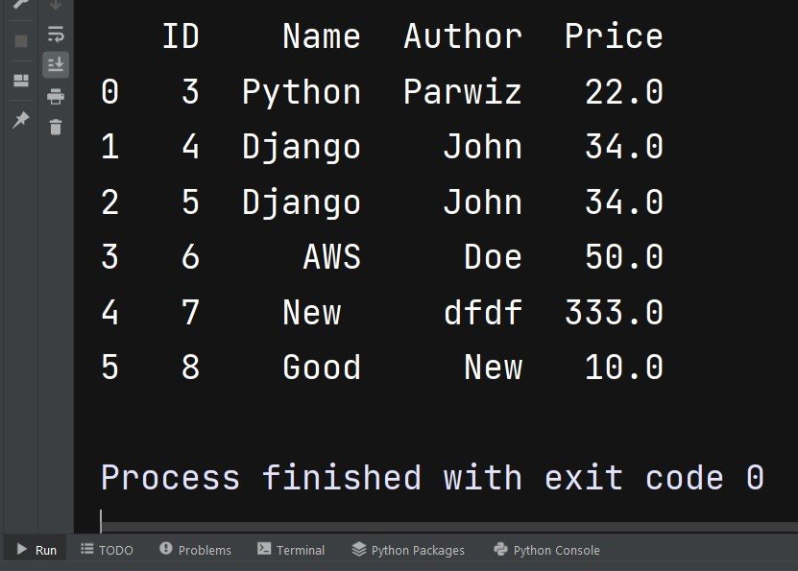798x571 pixels.
Task: Clear console output with the trash icon
Action: coord(56,127)
